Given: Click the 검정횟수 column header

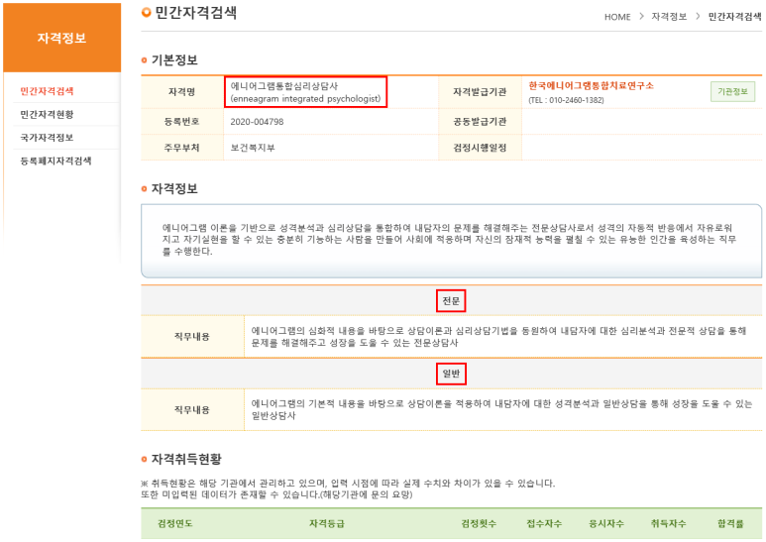Looking at the screenshot, I should [479, 523].
